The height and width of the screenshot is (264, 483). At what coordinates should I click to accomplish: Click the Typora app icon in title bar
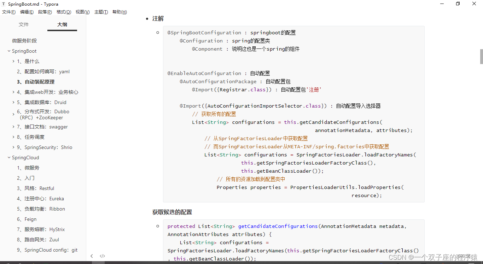tap(4, 4)
